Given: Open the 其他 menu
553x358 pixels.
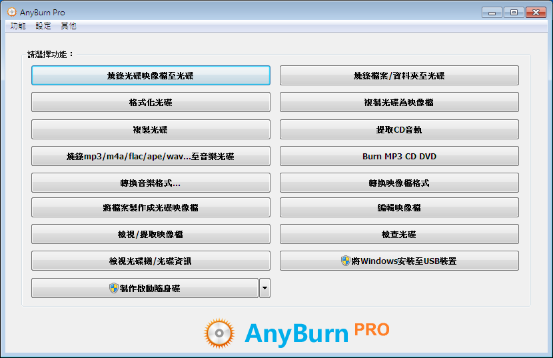Looking at the screenshot, I should 69,26.
